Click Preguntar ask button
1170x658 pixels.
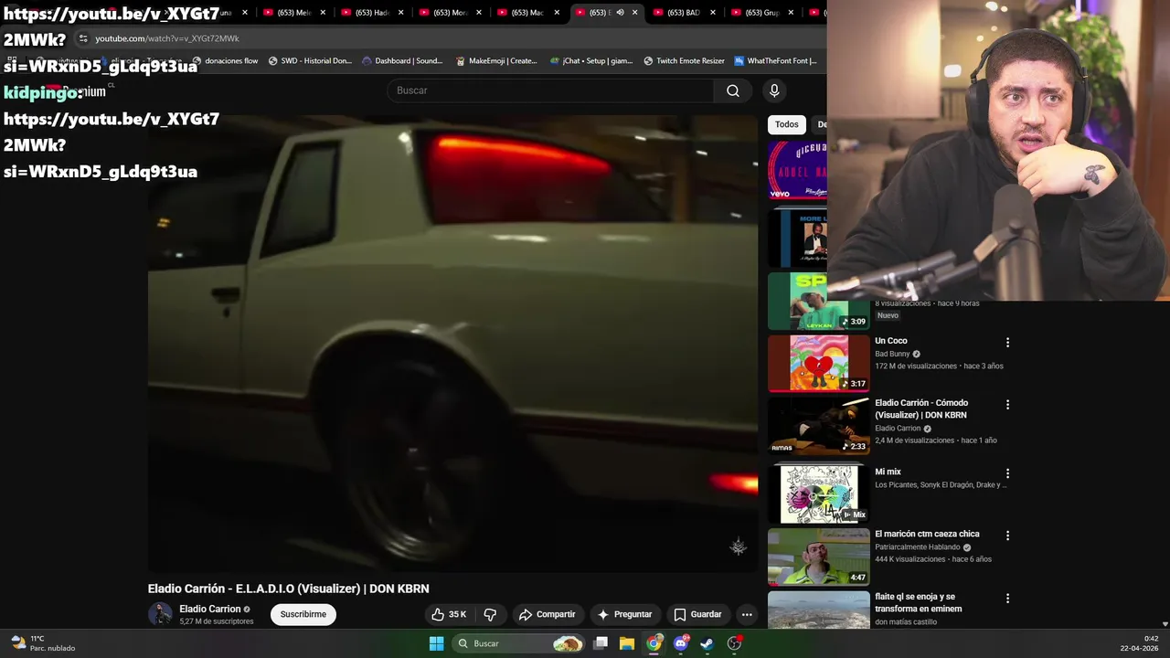click(x=624, y=614)
